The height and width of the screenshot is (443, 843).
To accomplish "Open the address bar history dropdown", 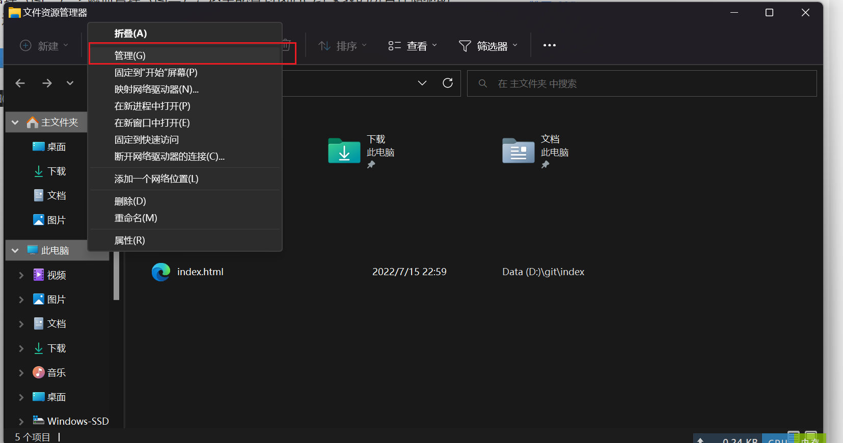I will coord(422,83).
